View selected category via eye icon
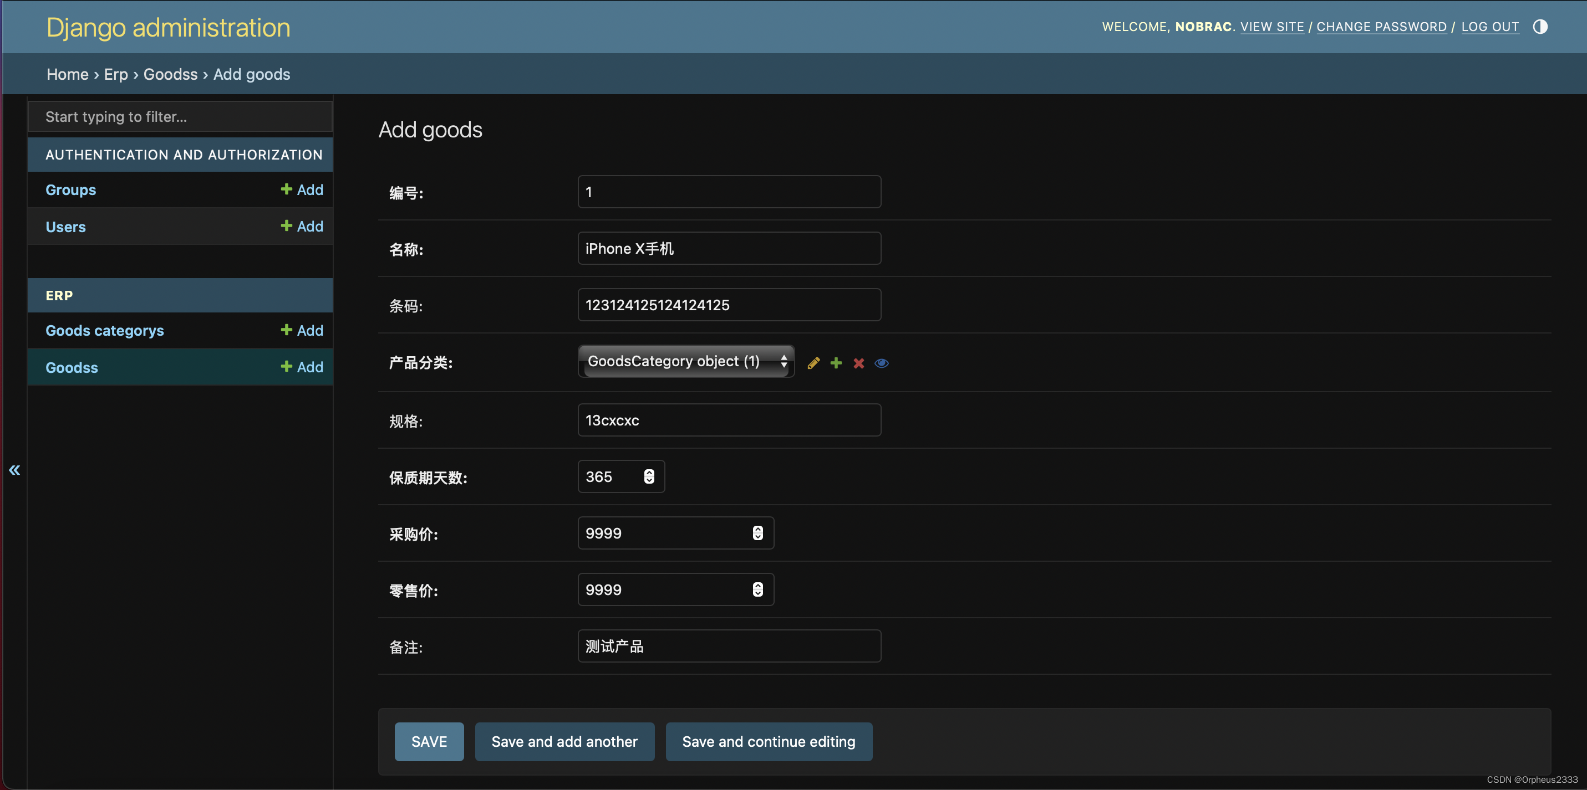 882,363
